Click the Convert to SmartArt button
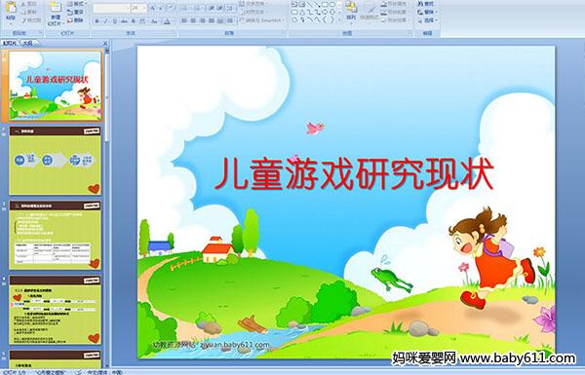 (262, 20)
